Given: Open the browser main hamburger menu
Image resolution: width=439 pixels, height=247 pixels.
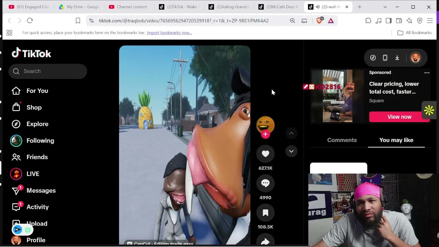Looking at the screenshot, I should pyautogui.click(x=430, y=21).
